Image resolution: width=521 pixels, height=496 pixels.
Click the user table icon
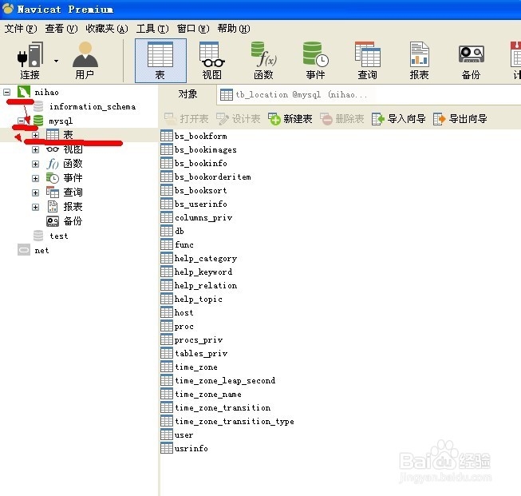(167, 434)
